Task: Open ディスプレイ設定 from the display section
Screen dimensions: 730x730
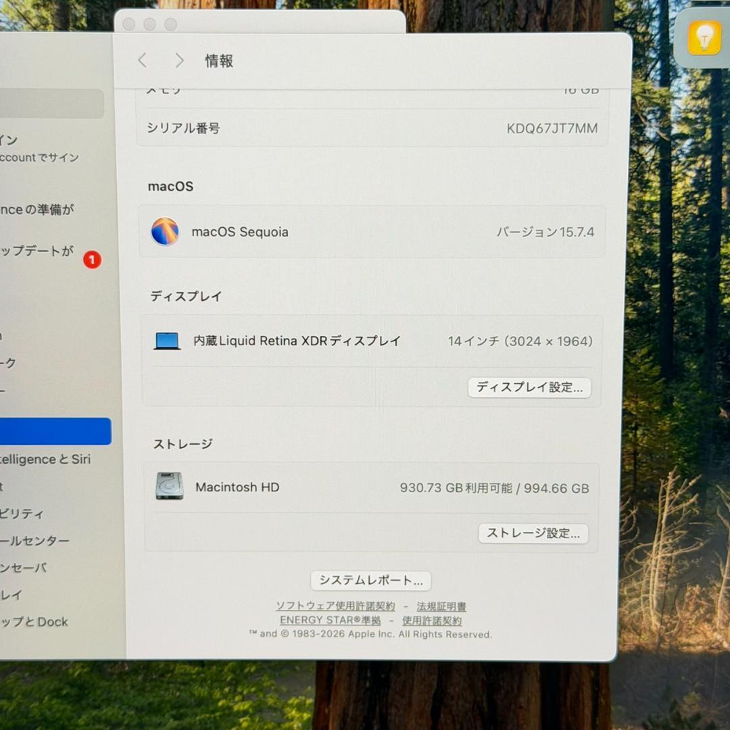Action: click(x=529, y=387)
